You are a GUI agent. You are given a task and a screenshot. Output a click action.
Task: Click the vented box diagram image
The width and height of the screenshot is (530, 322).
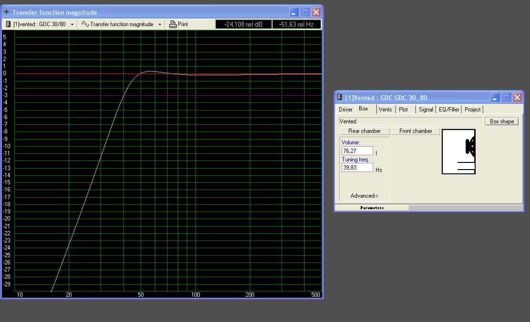459,151
